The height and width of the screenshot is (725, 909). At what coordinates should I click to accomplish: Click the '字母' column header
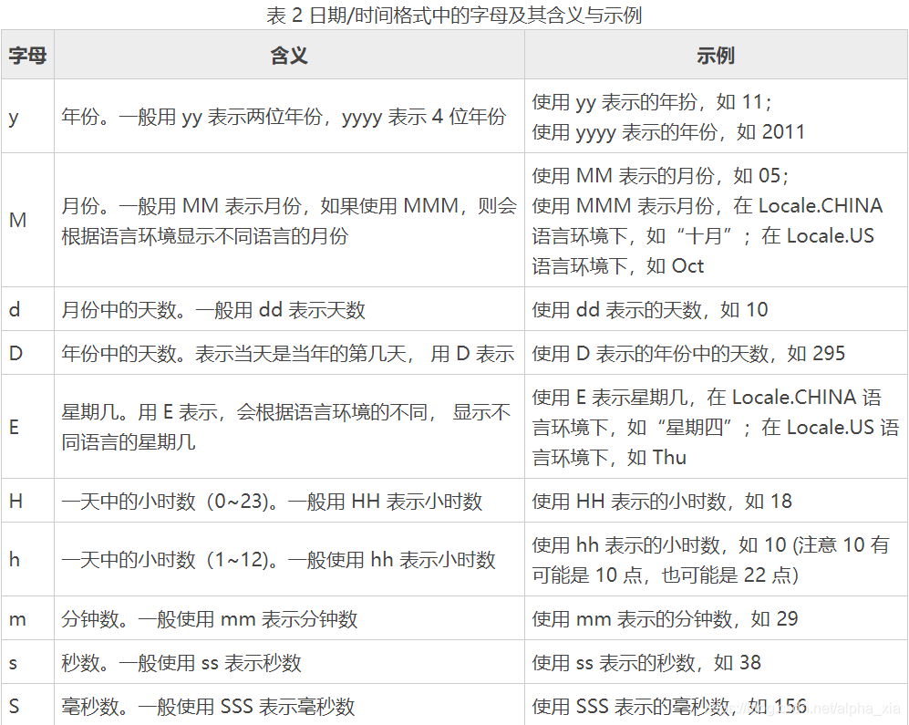point(27,55)
